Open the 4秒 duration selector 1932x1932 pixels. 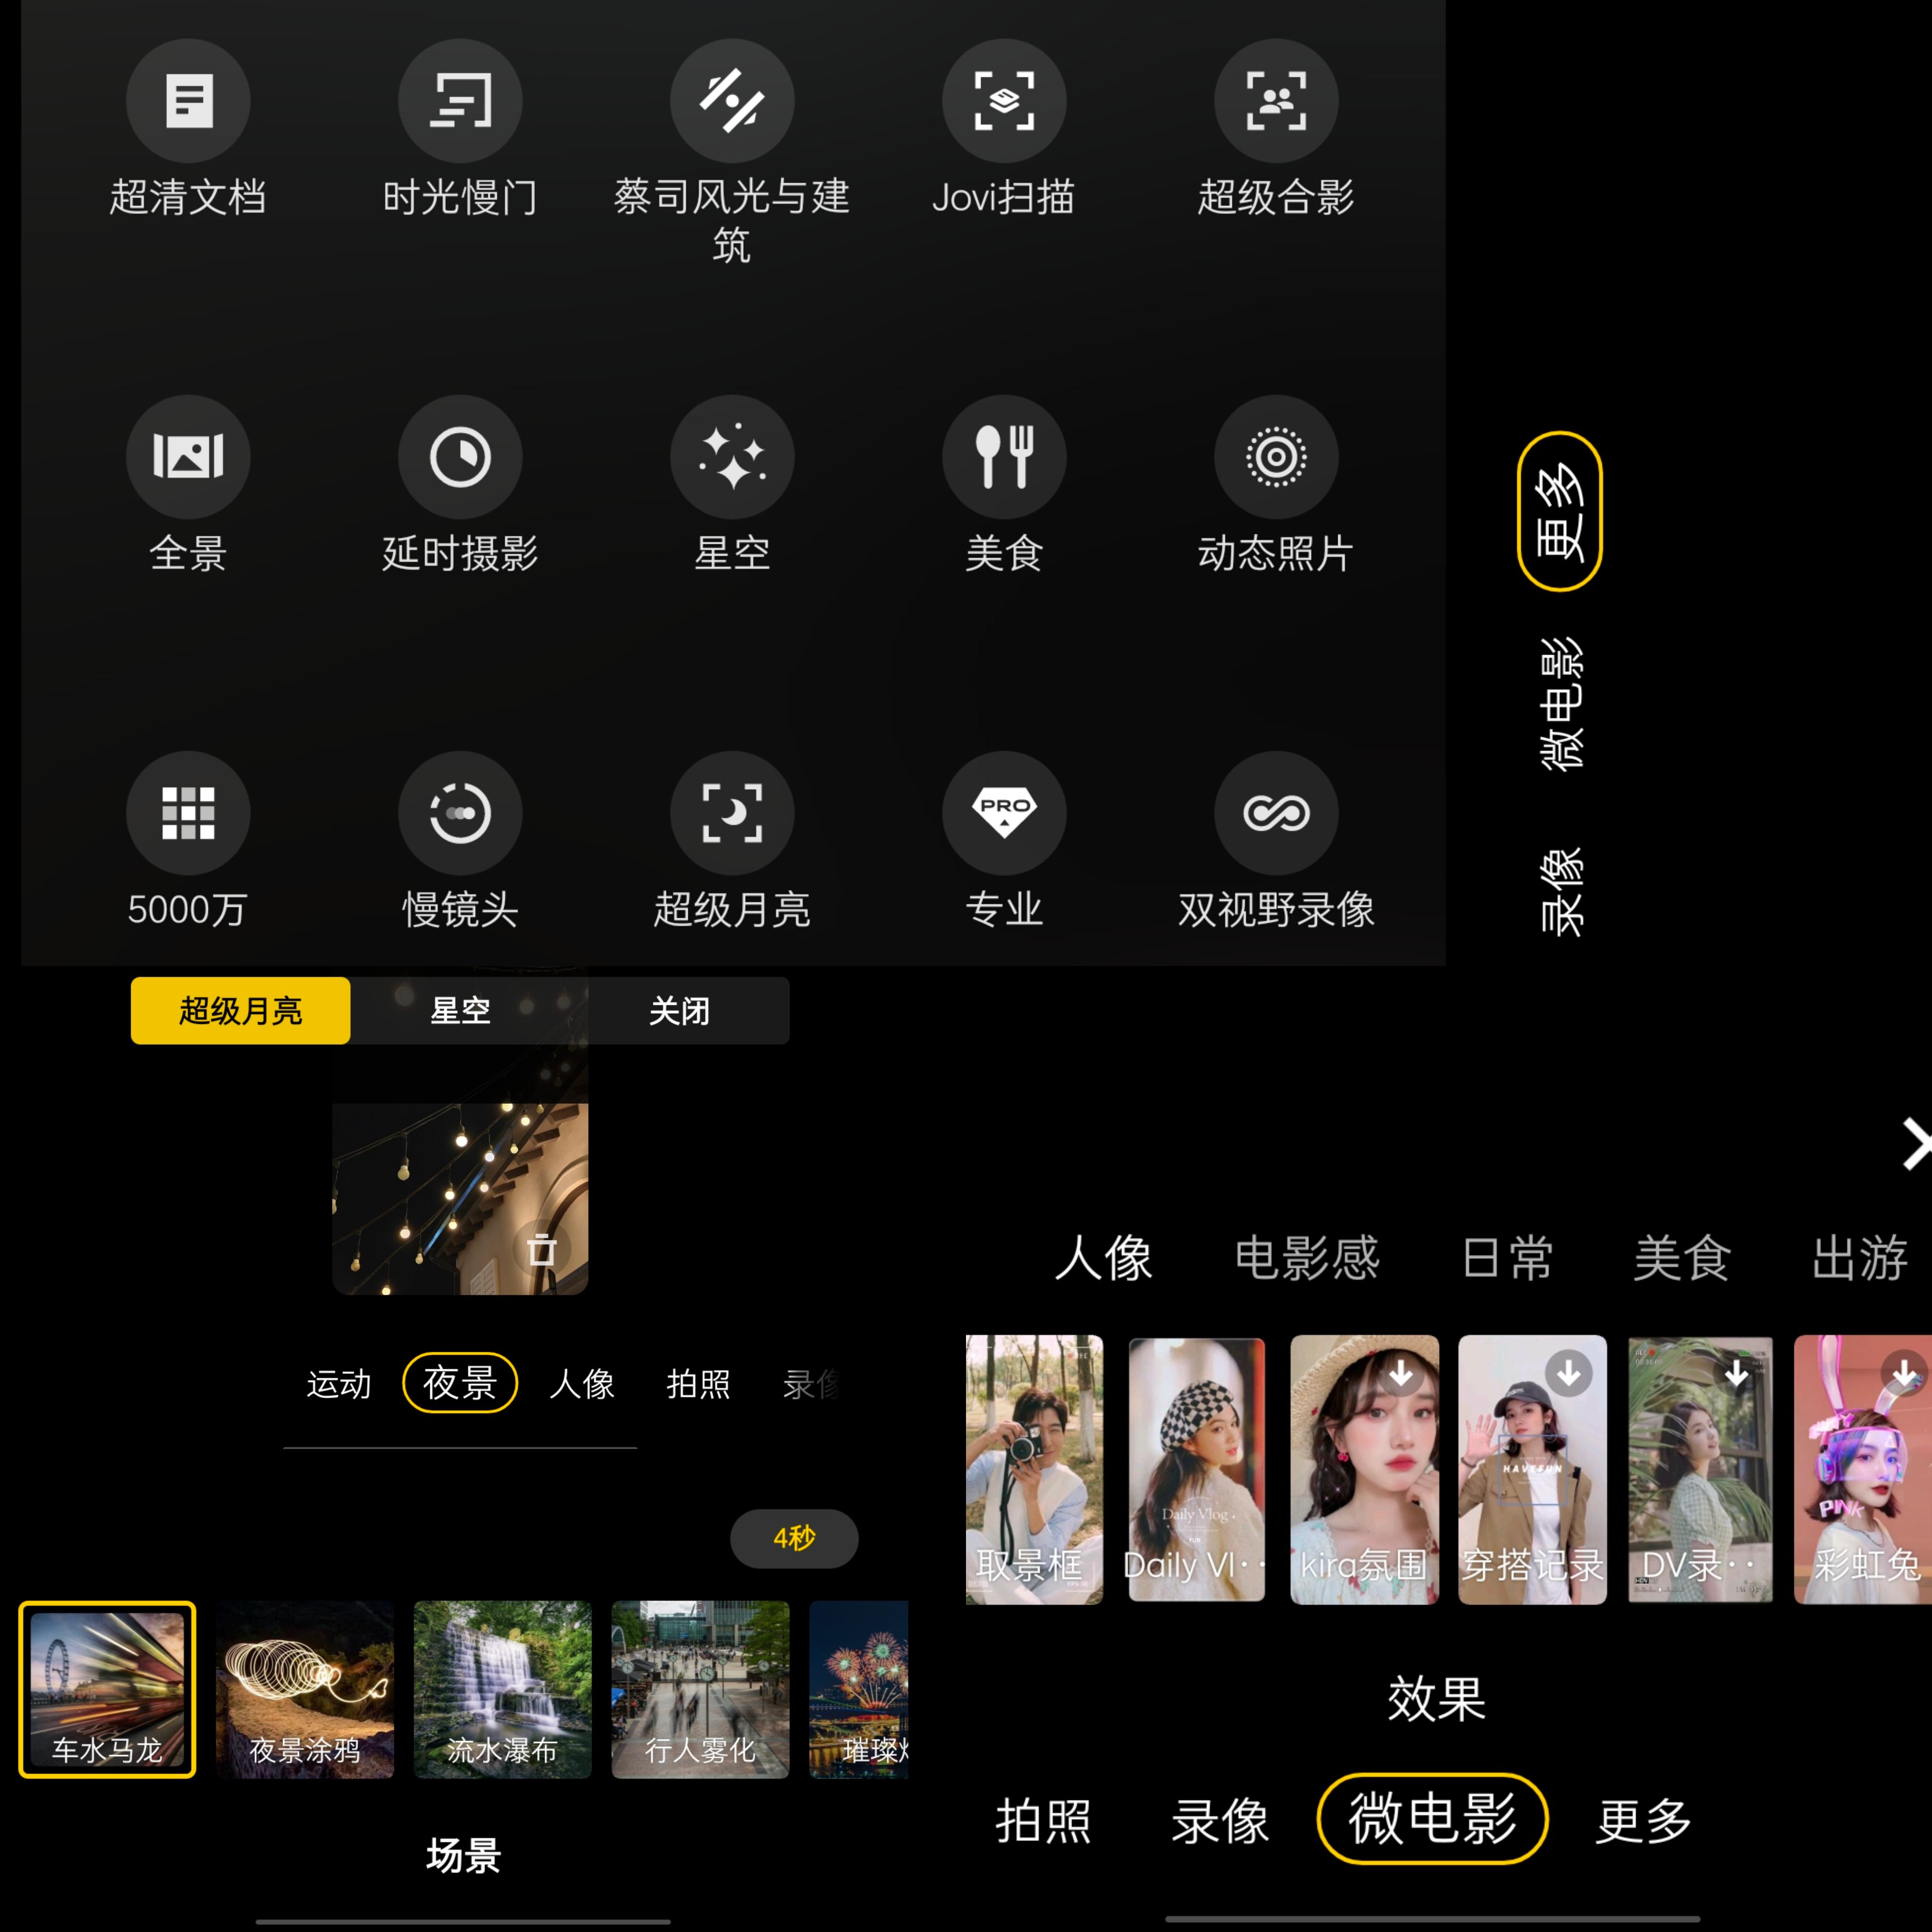794,1538
